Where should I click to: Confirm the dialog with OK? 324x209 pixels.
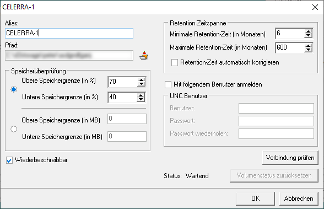(x=256, y=199)
